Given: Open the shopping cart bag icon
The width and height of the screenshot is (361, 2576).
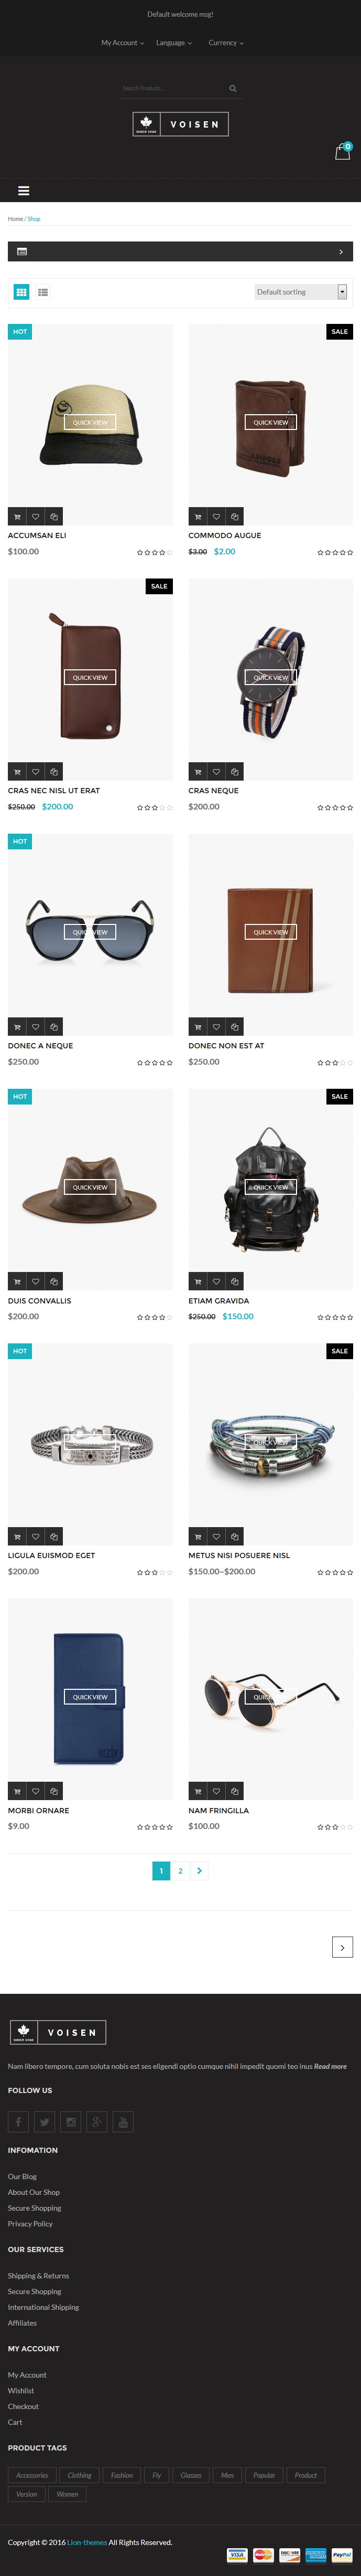Looking at the screenshot, I should tap(342, 153).
